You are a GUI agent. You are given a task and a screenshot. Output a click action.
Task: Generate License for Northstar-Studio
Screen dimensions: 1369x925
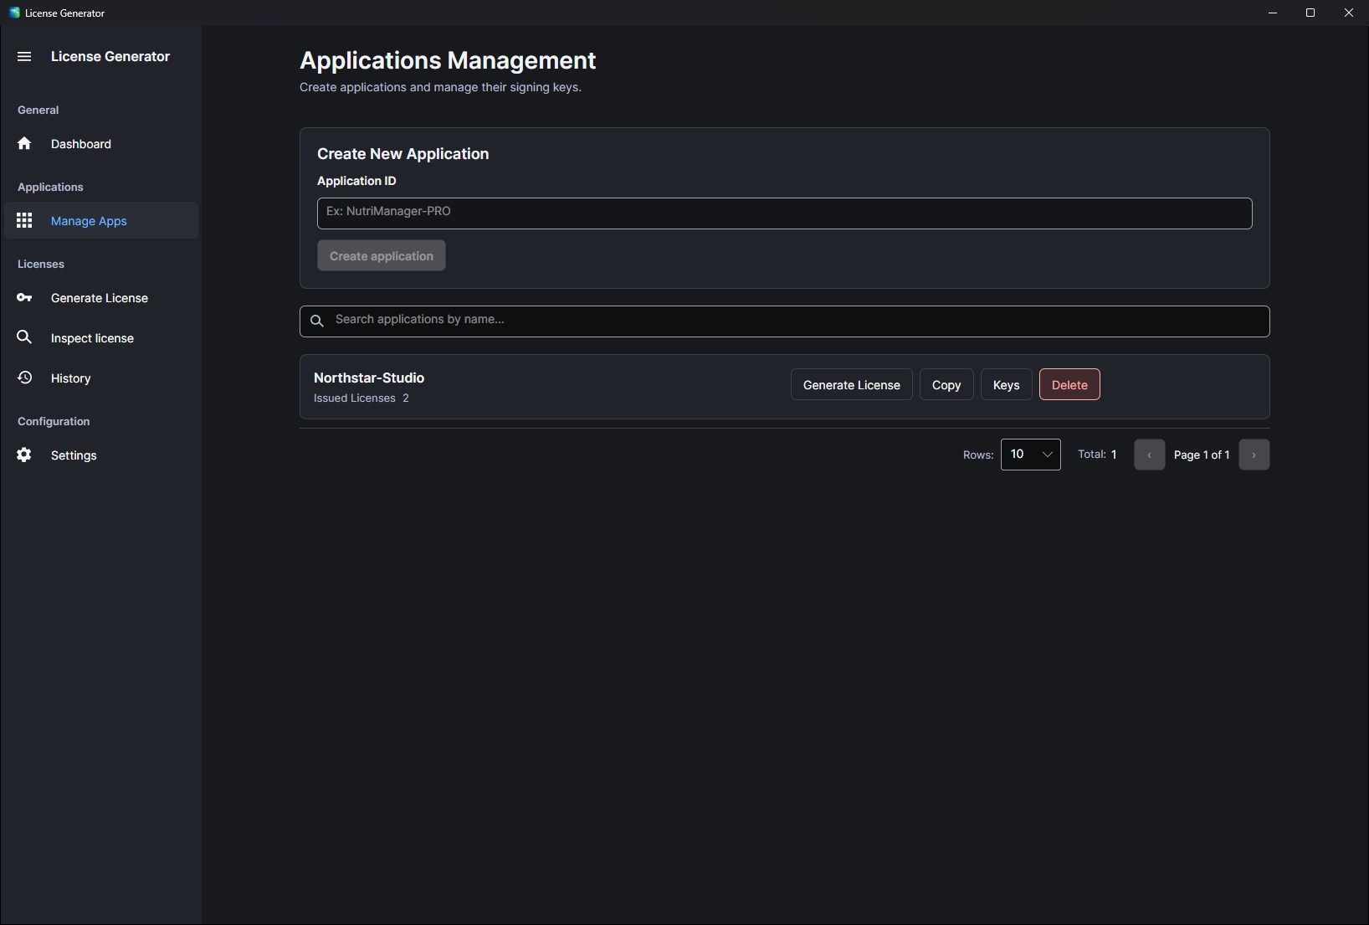click(x=851, y=384)
